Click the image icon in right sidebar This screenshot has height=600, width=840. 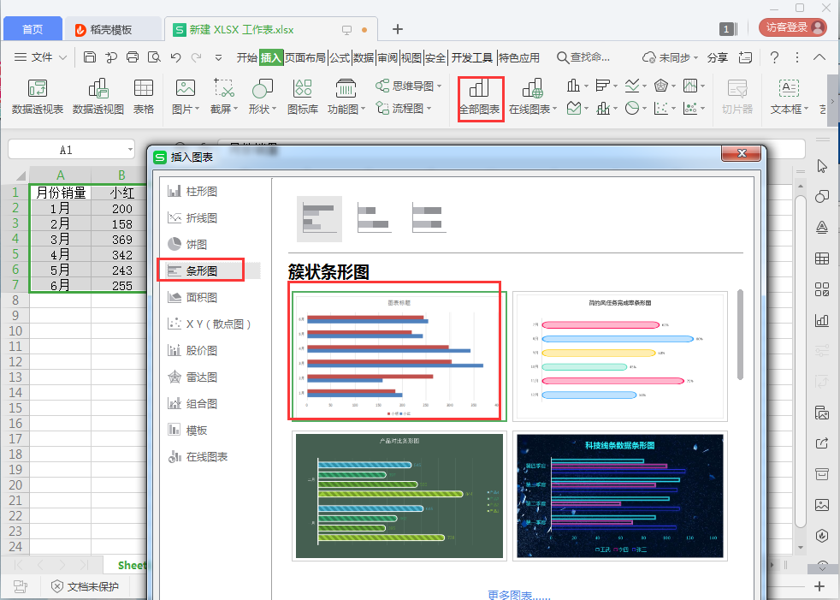pos(822,505)
